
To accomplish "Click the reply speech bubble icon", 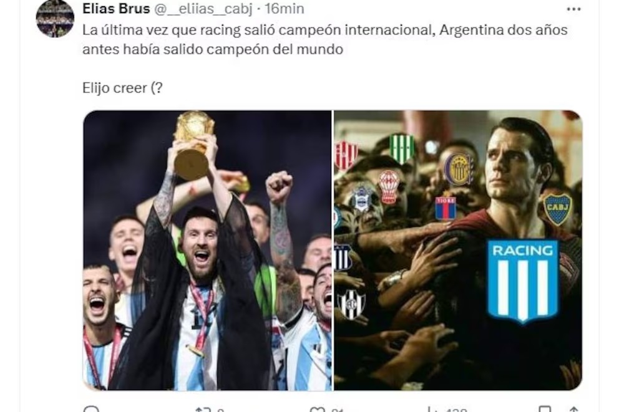I will (x=91, y=409).
